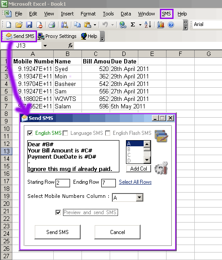The height and width of the screenshot is (260, 222).
Task: Click column list scroll up arrow
Action: (x=147, y=144)
